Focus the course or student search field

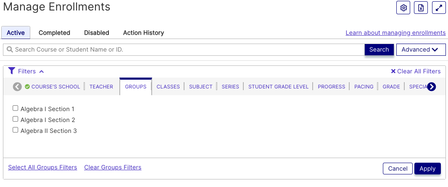[184, 49]
